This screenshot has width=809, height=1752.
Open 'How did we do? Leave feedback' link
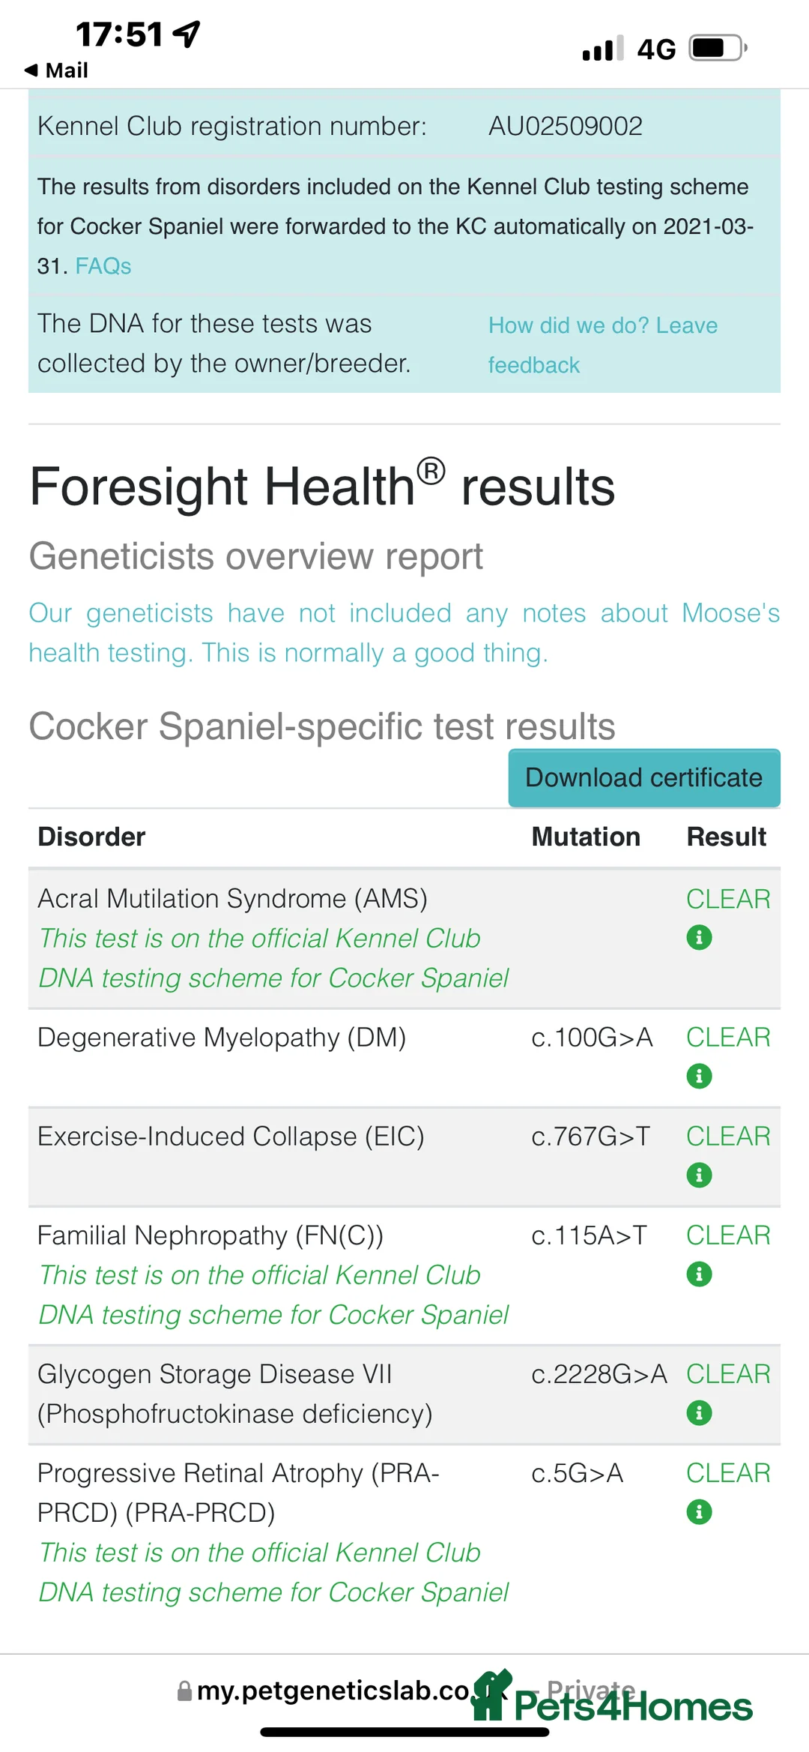point(602,345)
